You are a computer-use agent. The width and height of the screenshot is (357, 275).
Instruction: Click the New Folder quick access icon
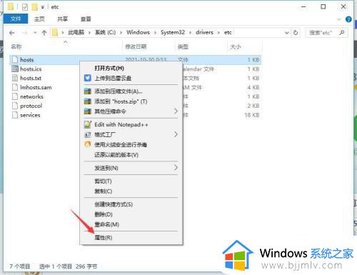click(35, 7)
